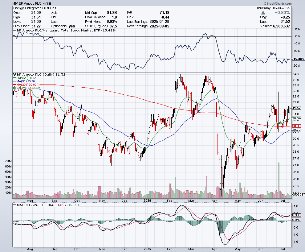The width and height of the screenshot is (305, 252).
Task: Click the Prev Close value 31.27
Action: [x=36, y=26]
